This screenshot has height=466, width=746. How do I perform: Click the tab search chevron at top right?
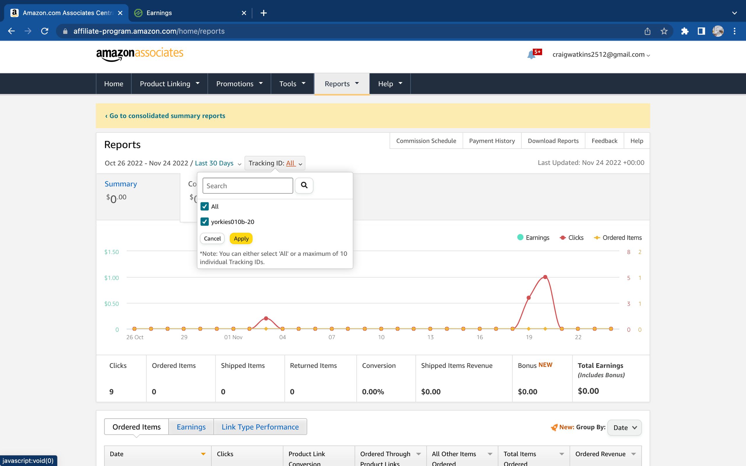[735, 13]
